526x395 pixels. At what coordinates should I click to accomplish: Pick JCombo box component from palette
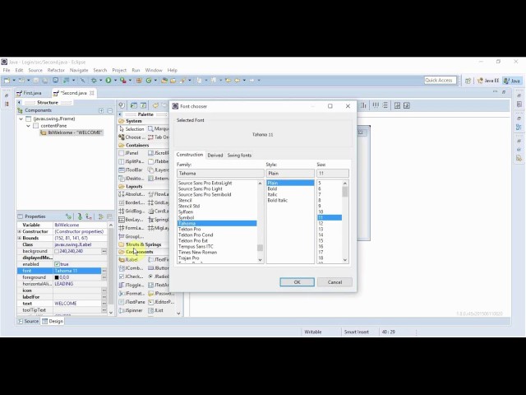click(131, 268)
